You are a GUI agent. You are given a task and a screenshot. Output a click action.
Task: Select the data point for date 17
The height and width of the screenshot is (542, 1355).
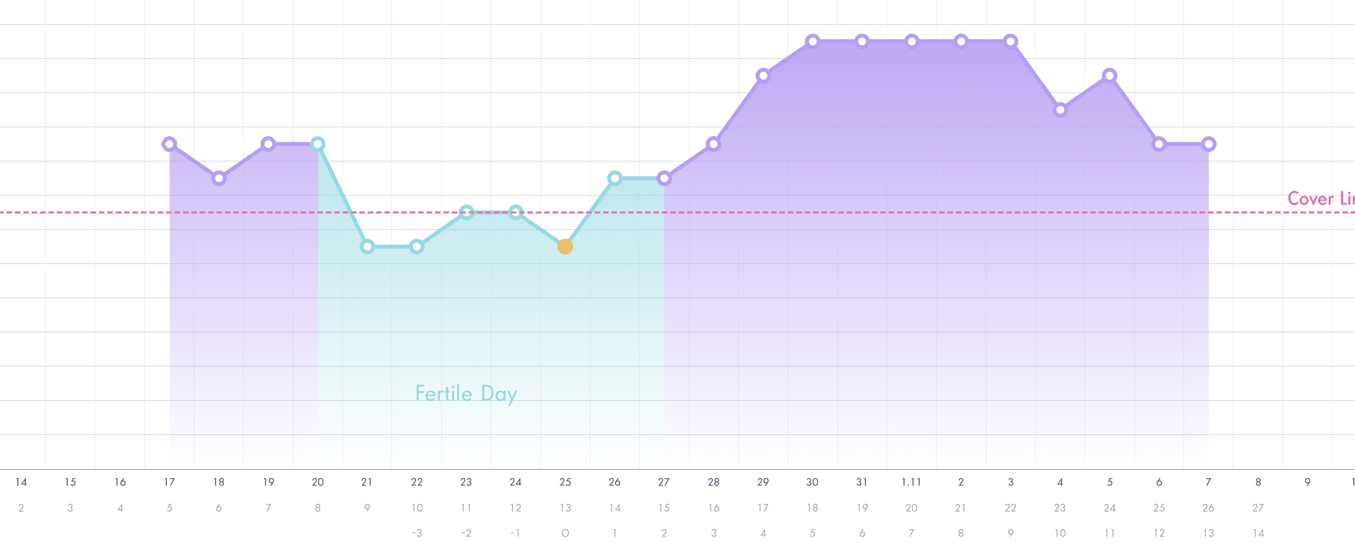pyautogui.click(x=169, y=144)
